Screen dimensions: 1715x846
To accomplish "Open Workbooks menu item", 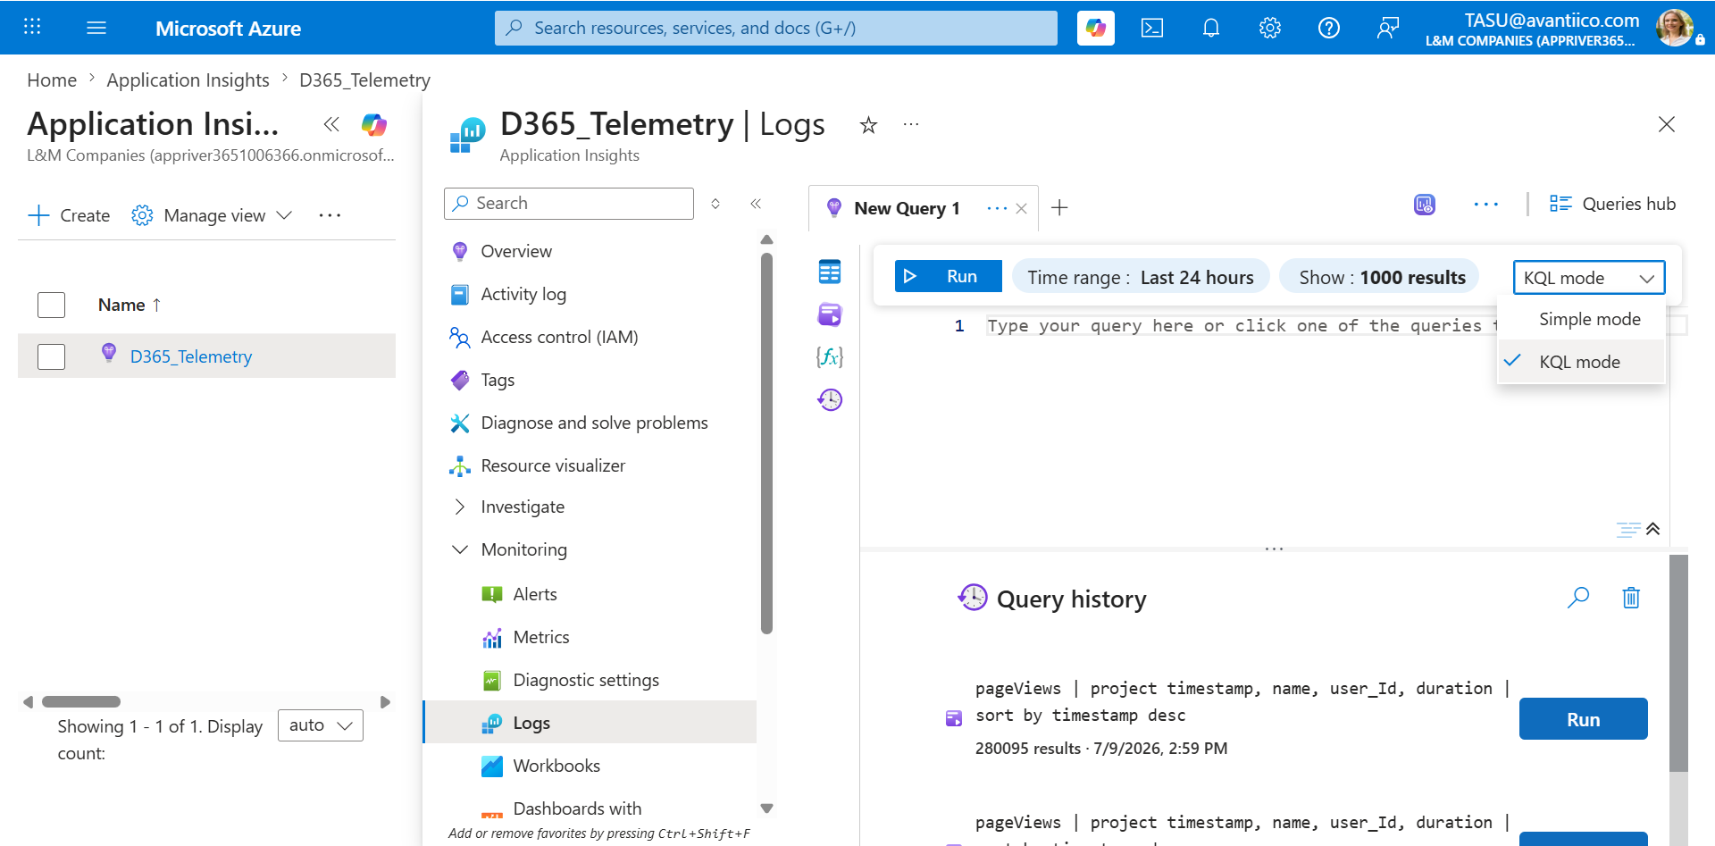I will pyautogui.click(x=556, y=766).
